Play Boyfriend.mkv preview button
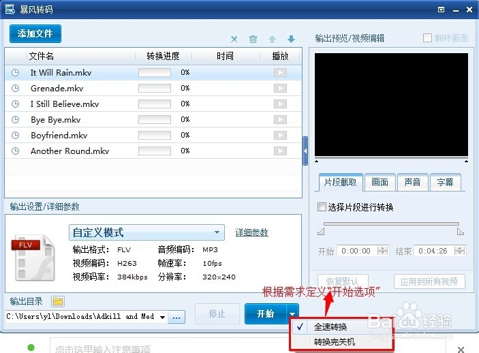Image resolution: width=479 pixels, height=353 pixels. click(280, 135)
